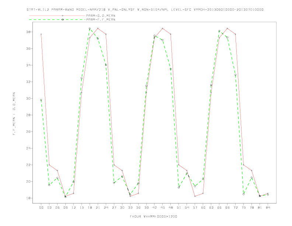Click x-axis tick label 03
Screen dimensions: 292x226
tap(49, 208)
